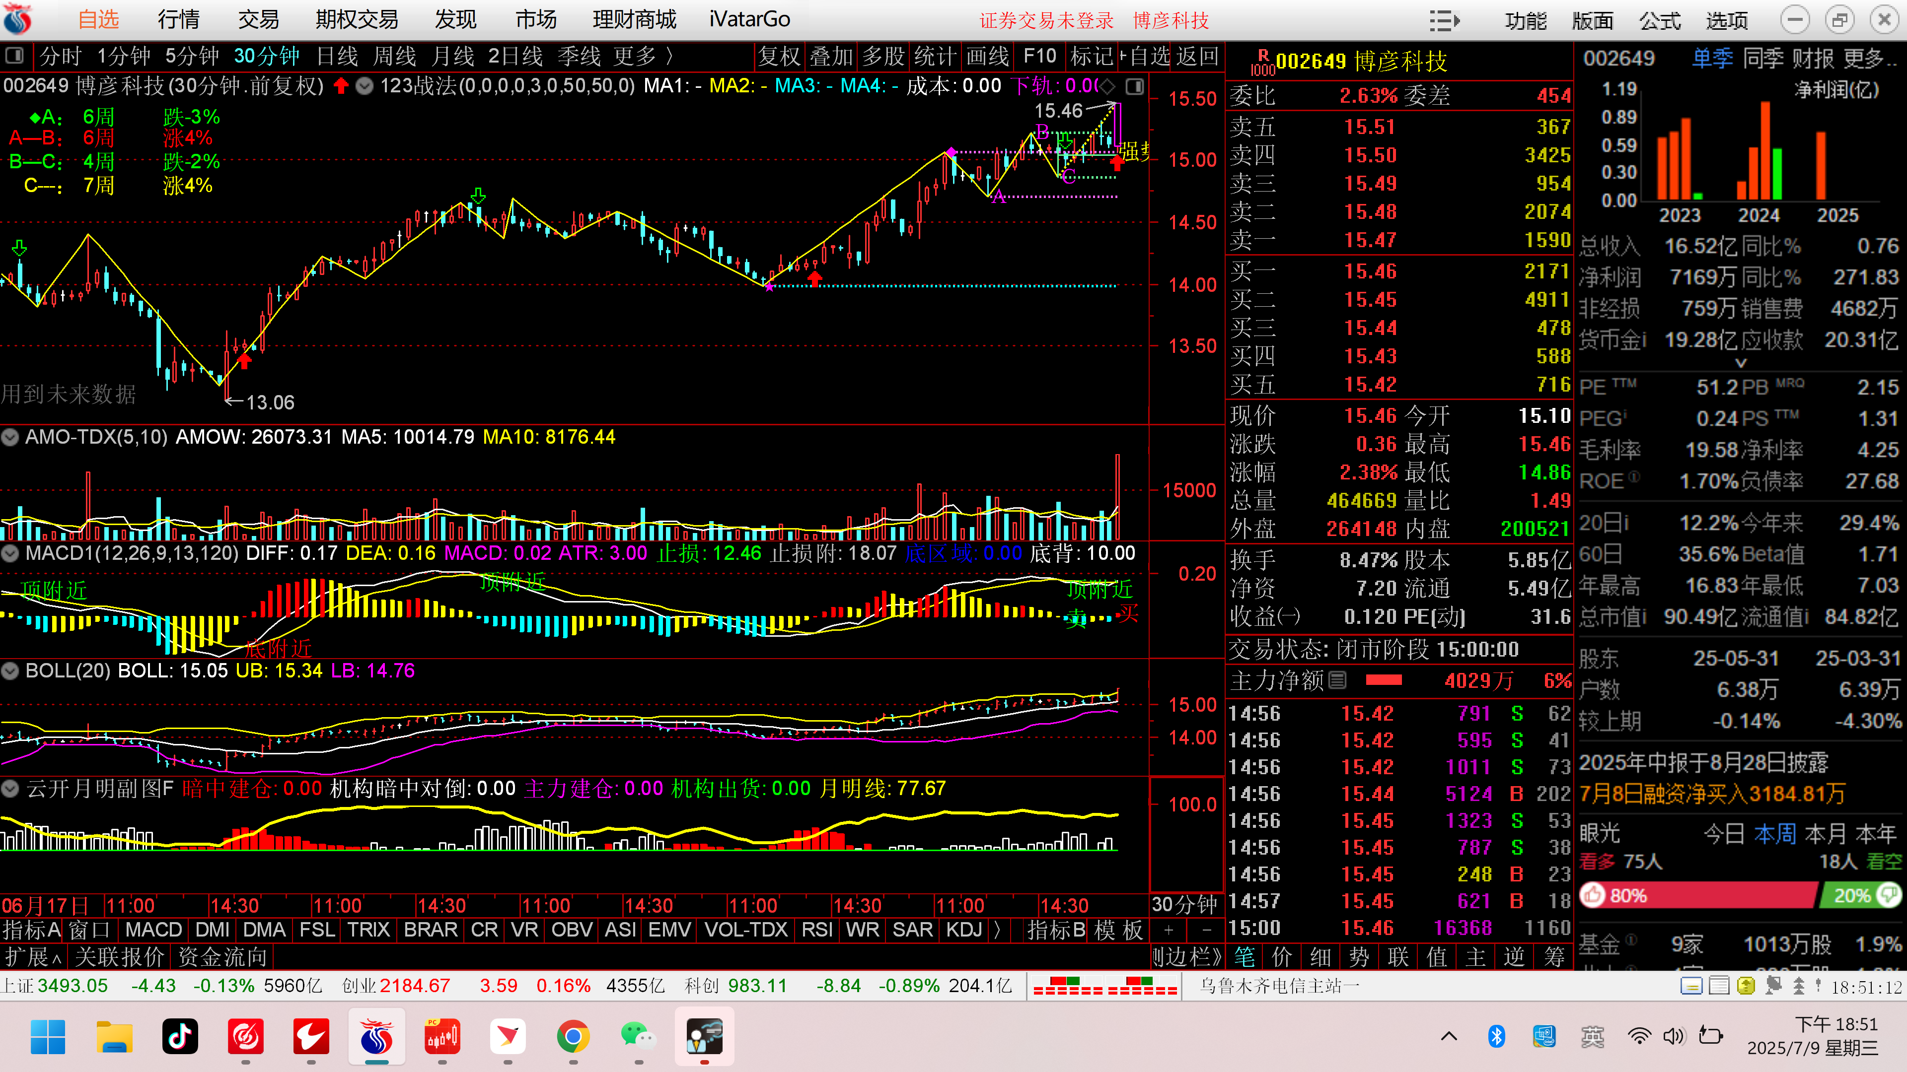1907x1072 pixels.
Task: Open the Chrome taskbar icon
Action: tap(573, 1036)
